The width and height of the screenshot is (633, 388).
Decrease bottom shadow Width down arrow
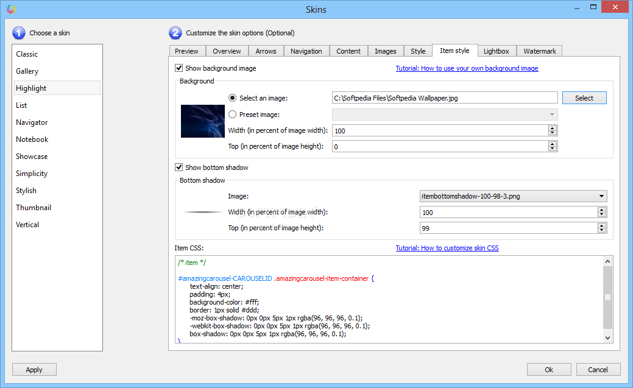point(601,214)
